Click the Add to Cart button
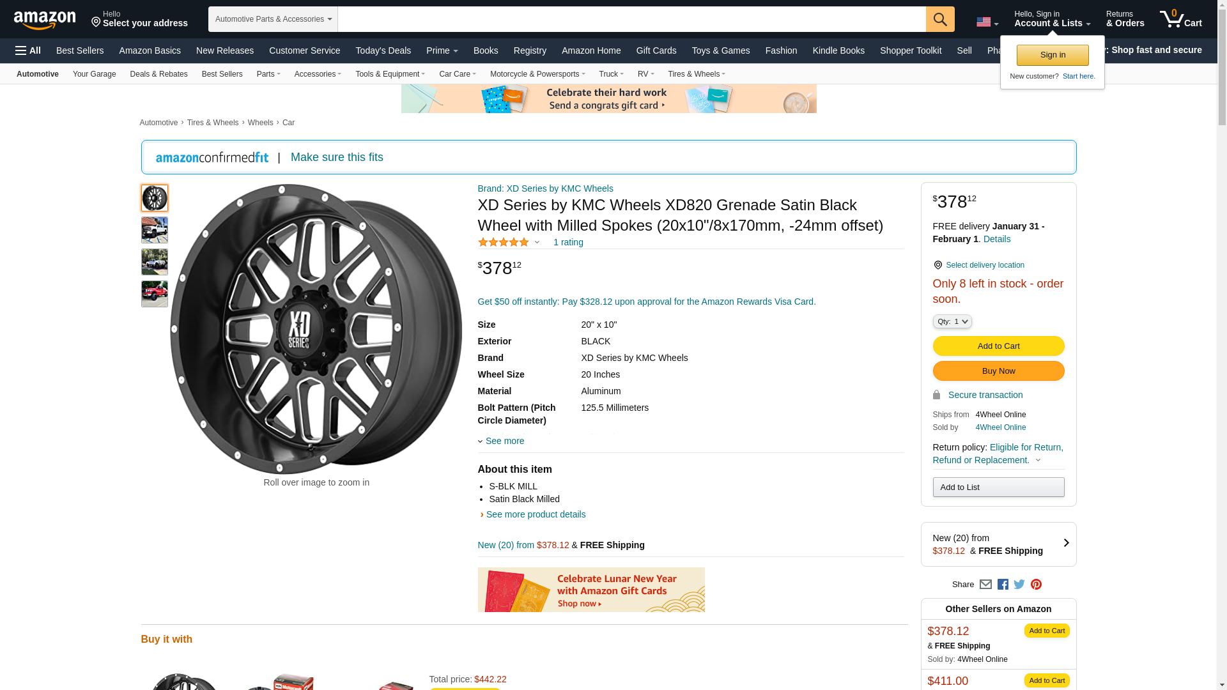The image size is (1227, 690). click(998, 346)
